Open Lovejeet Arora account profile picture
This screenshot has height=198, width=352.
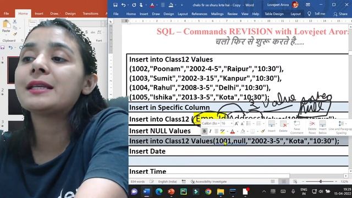pos(295,5)
